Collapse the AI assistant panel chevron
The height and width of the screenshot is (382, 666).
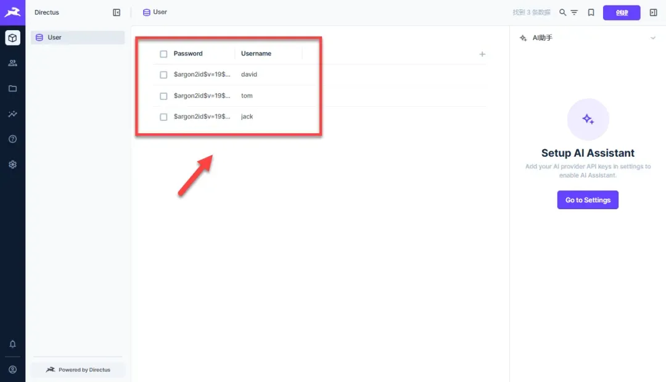pos(653,38)
